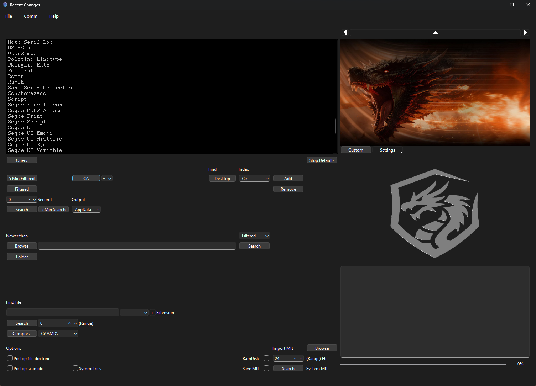Click the Find file name input field
The width and height of the screenshot is (536, 386).
pos(63,313)
